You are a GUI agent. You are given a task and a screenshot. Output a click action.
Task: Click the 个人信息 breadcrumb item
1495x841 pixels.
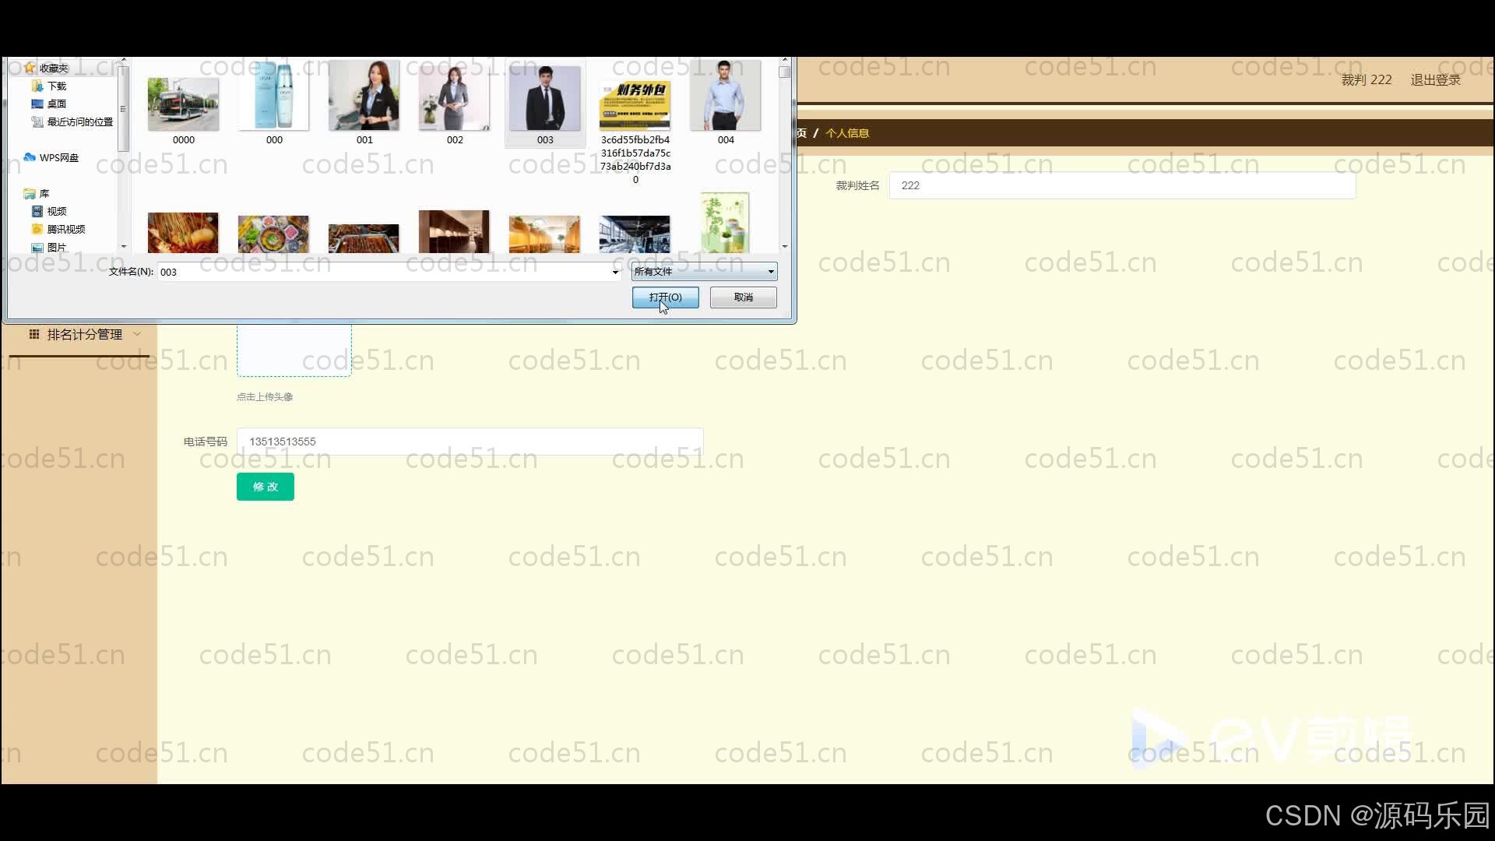(x=847, y=133)
